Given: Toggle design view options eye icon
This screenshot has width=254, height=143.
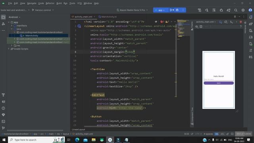Looking at the screenshot, I should (197, 27).
